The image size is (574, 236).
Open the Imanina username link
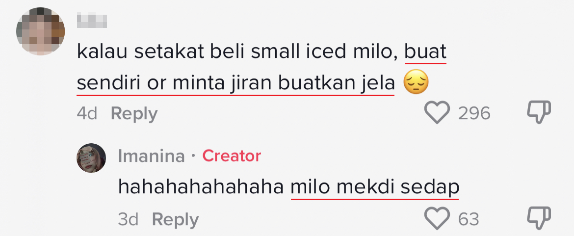[152, 156]
